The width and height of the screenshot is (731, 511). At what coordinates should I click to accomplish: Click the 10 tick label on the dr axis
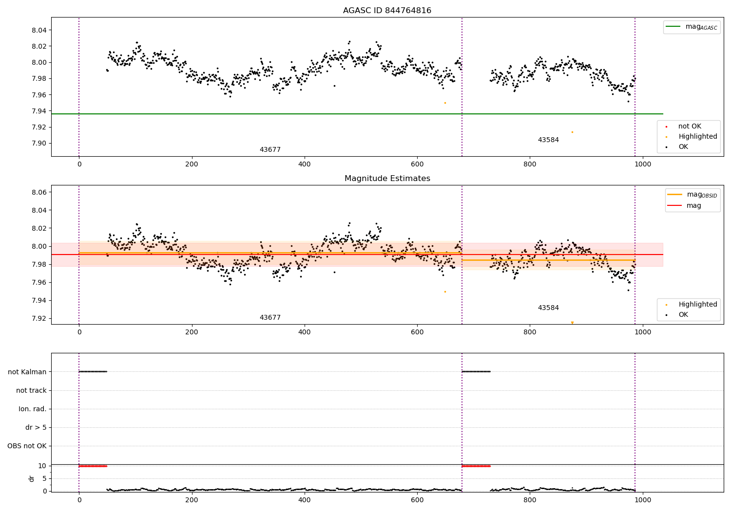tap(42, 466)
